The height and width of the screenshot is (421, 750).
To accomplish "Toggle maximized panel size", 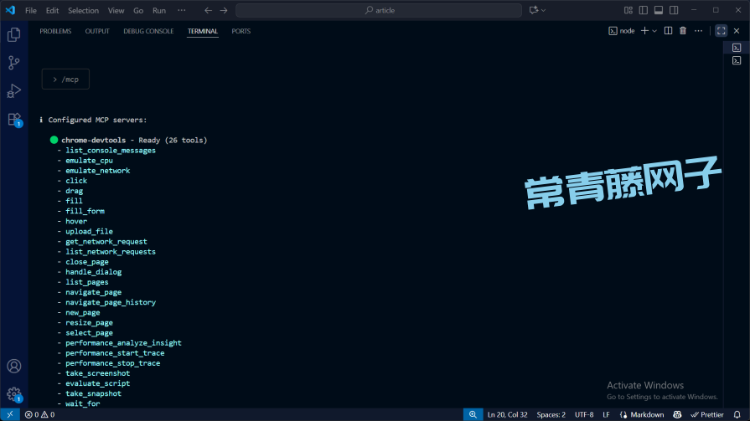I will (x=721, y=31).
